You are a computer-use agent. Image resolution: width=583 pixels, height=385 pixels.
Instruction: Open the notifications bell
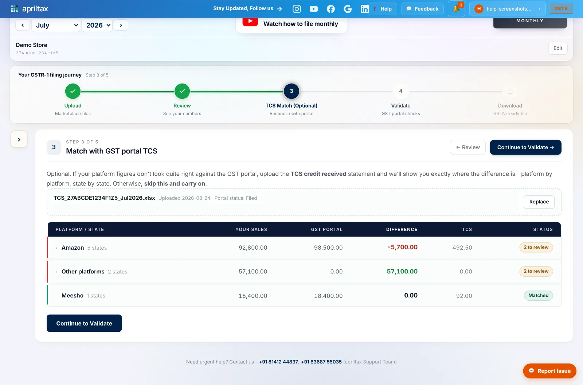coord(456,9)
